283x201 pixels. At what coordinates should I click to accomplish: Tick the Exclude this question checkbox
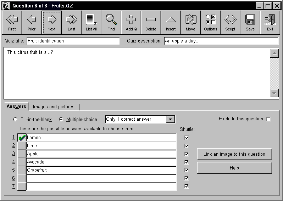[x=268, y=119]
